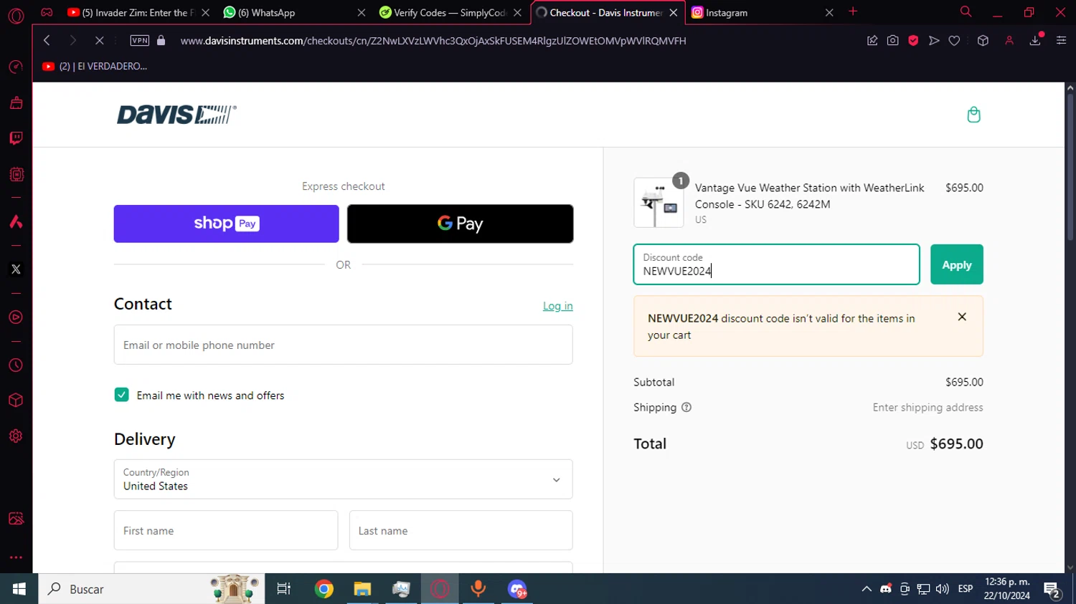Screen dimensions: 1076x604
Task: Open the profile account icon in toolbar
Action: (1009, 41)
